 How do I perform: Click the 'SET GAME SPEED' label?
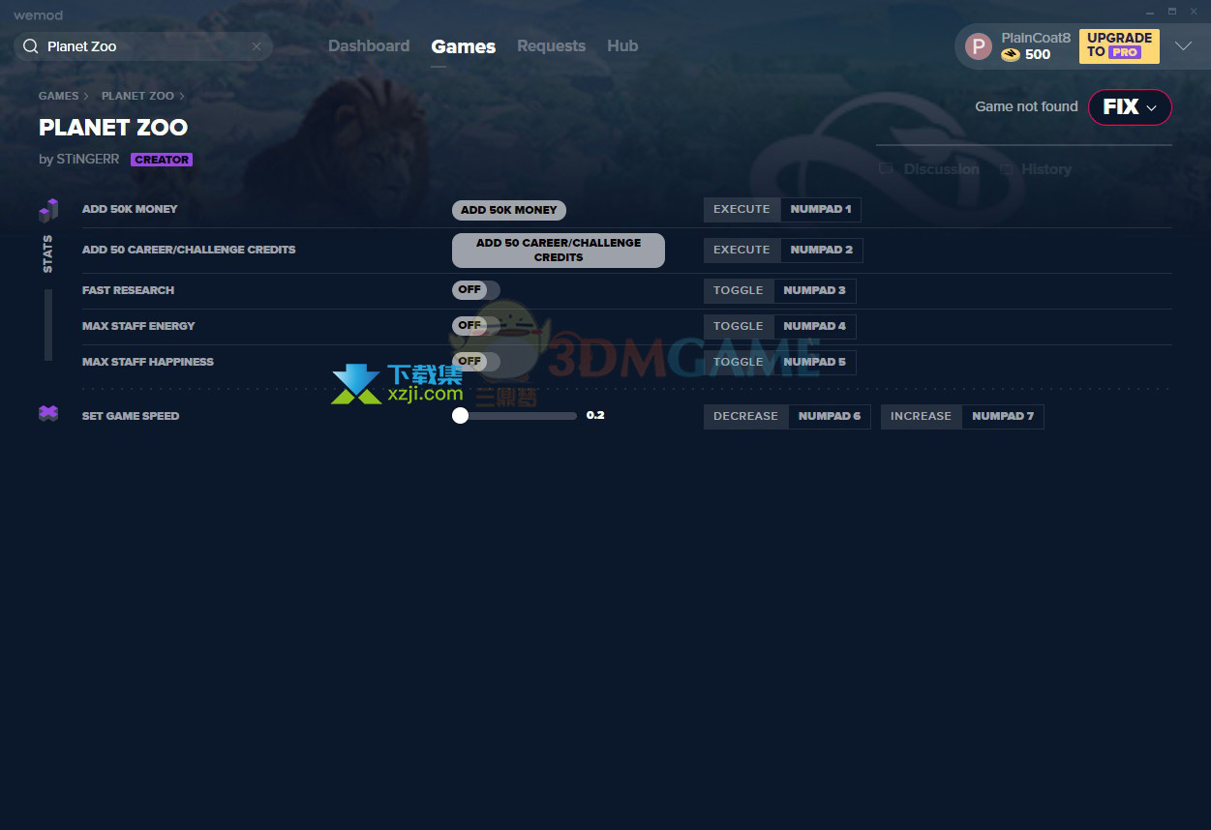131,416
